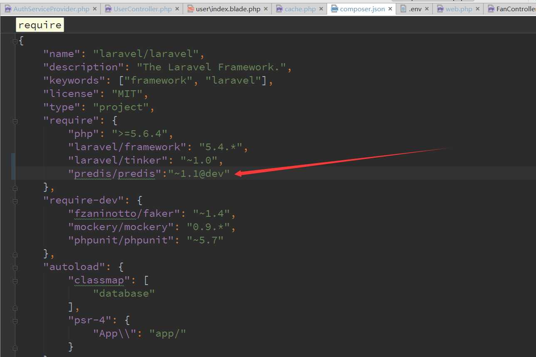Collapse the "classmap" array fold marker

(x=15, y=281)
